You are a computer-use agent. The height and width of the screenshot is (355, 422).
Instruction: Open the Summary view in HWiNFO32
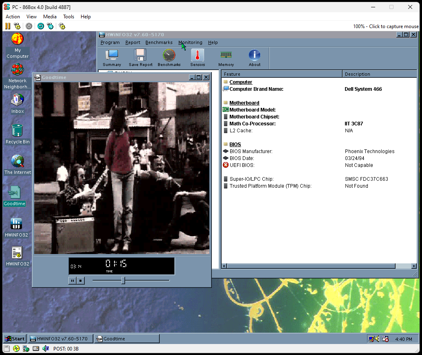112,57
